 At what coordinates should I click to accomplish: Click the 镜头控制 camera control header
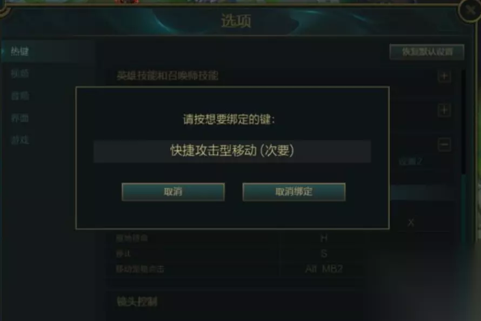pyautogui.click(x=137, y=302)
